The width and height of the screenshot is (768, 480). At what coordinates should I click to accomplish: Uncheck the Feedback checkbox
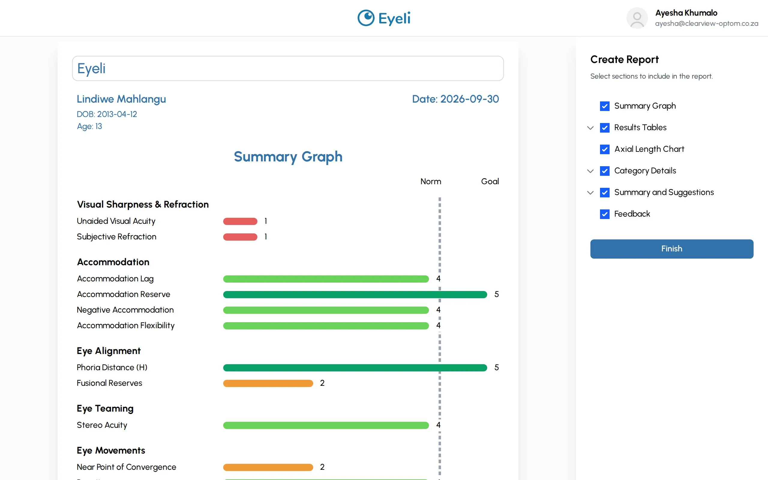click(604, 214)
